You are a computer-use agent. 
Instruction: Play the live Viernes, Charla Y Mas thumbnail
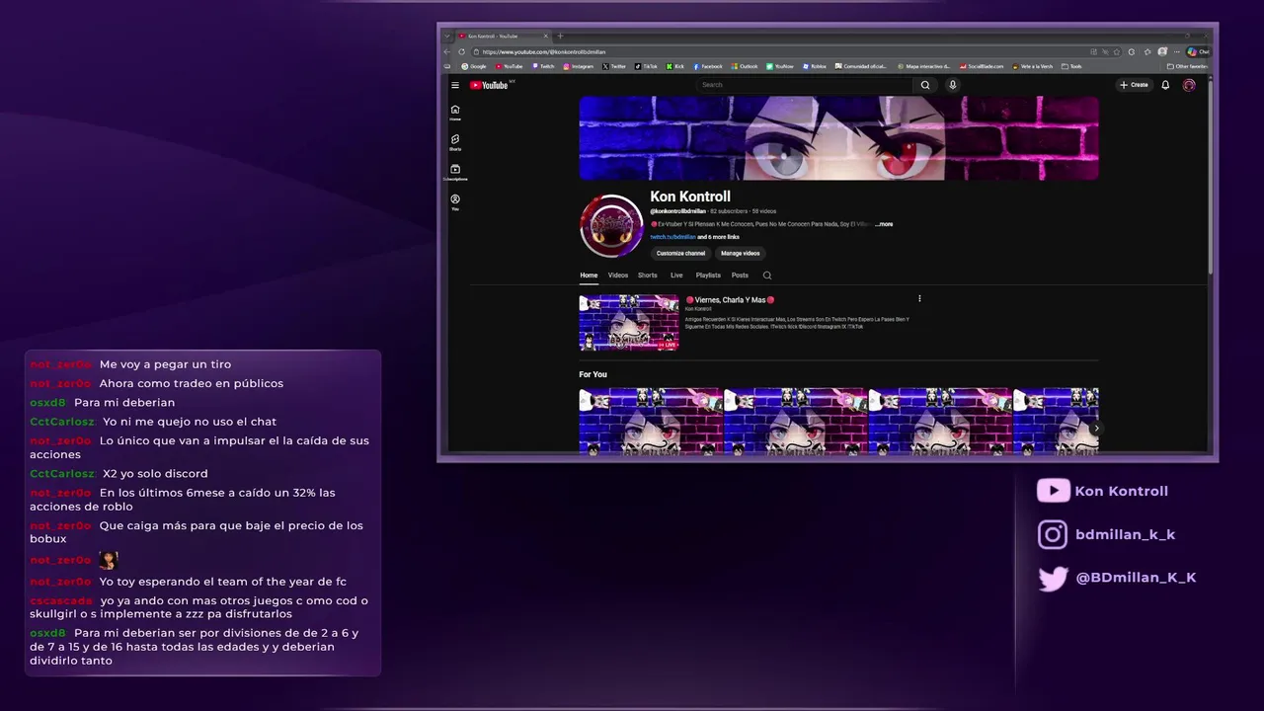tap(629, 323)
